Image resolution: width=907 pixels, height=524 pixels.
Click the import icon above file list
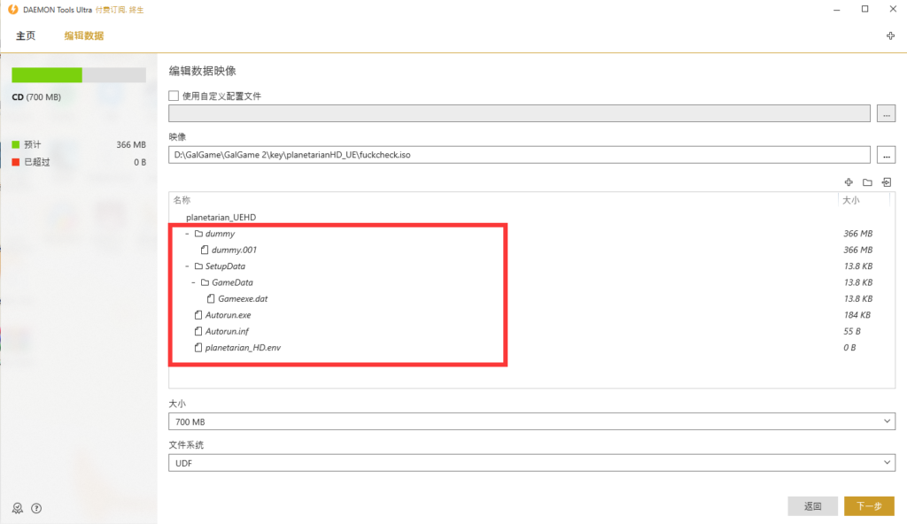[886, 182]
